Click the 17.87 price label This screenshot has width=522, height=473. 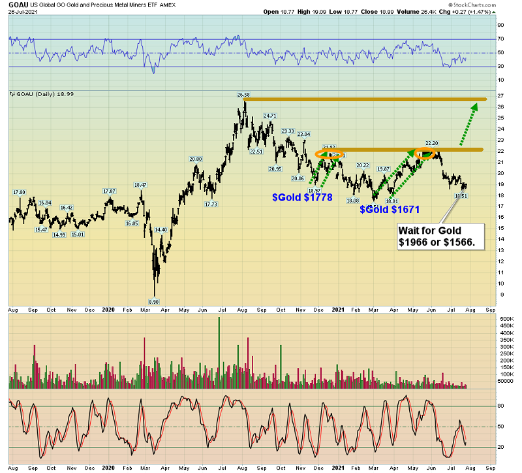(109, 191)
